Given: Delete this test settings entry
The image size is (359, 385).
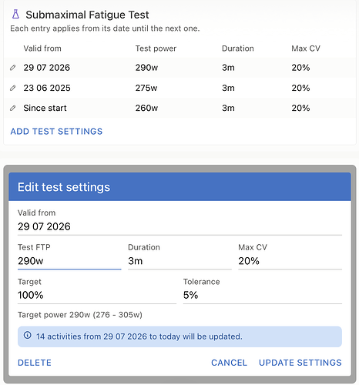Looking at the screenshot, I should pyautogui.click(x=35, y=363).
